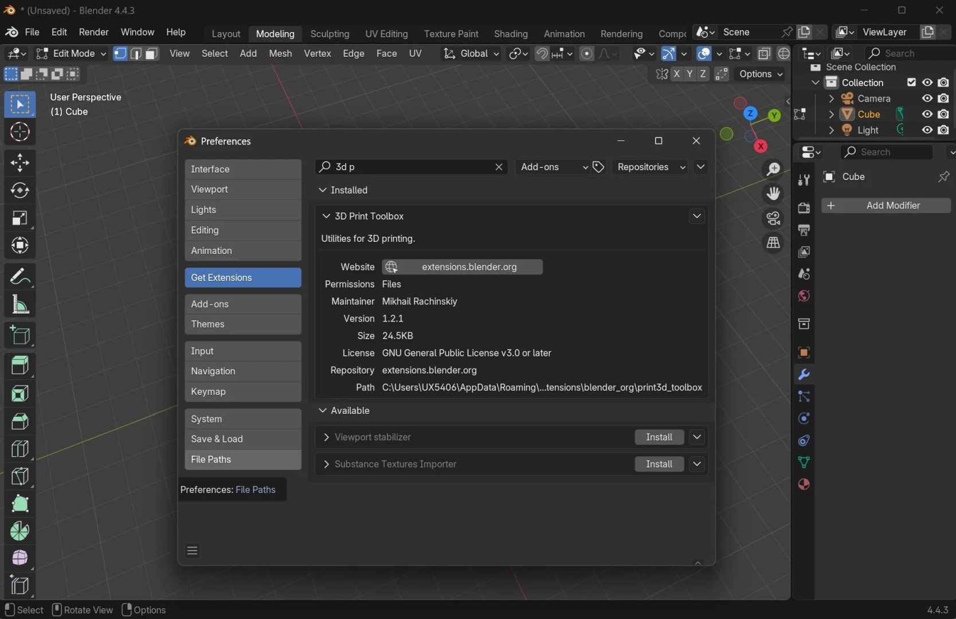Hide the Camera in the viewport

click(927, 99)
